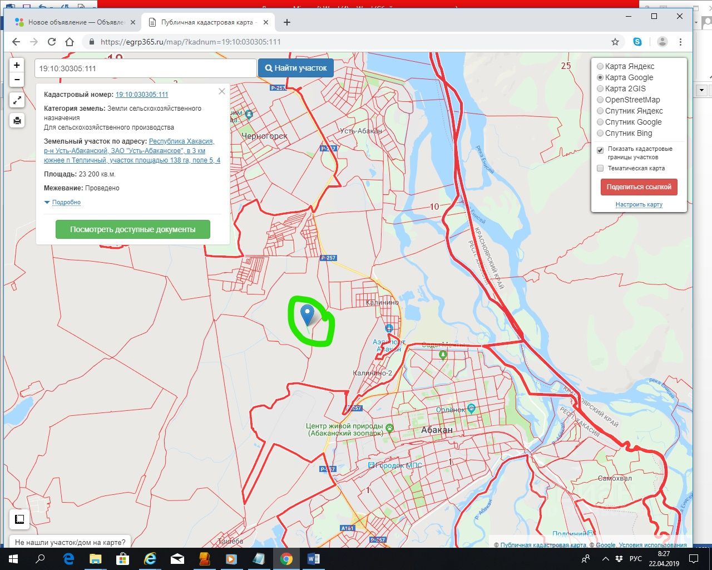712x570 pixels.
Task: Print the map using printer icon
Action: [x=17, y=120]
